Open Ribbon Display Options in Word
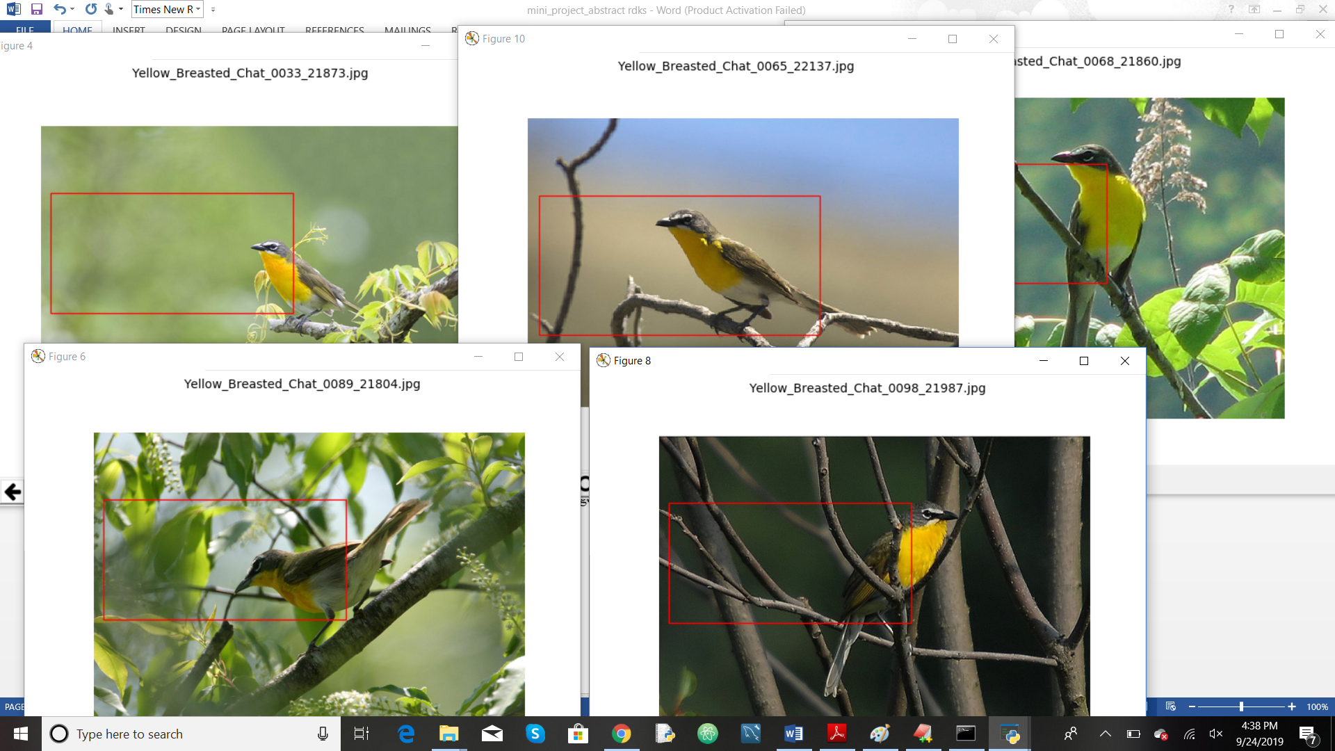This screenshot has height=751, width=1335. coord(1254,10)
